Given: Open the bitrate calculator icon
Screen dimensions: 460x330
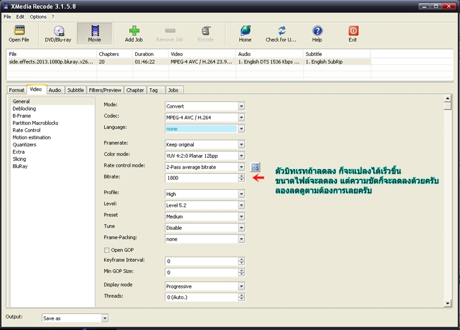Looking at the screenshot, I should coord(255,167).
